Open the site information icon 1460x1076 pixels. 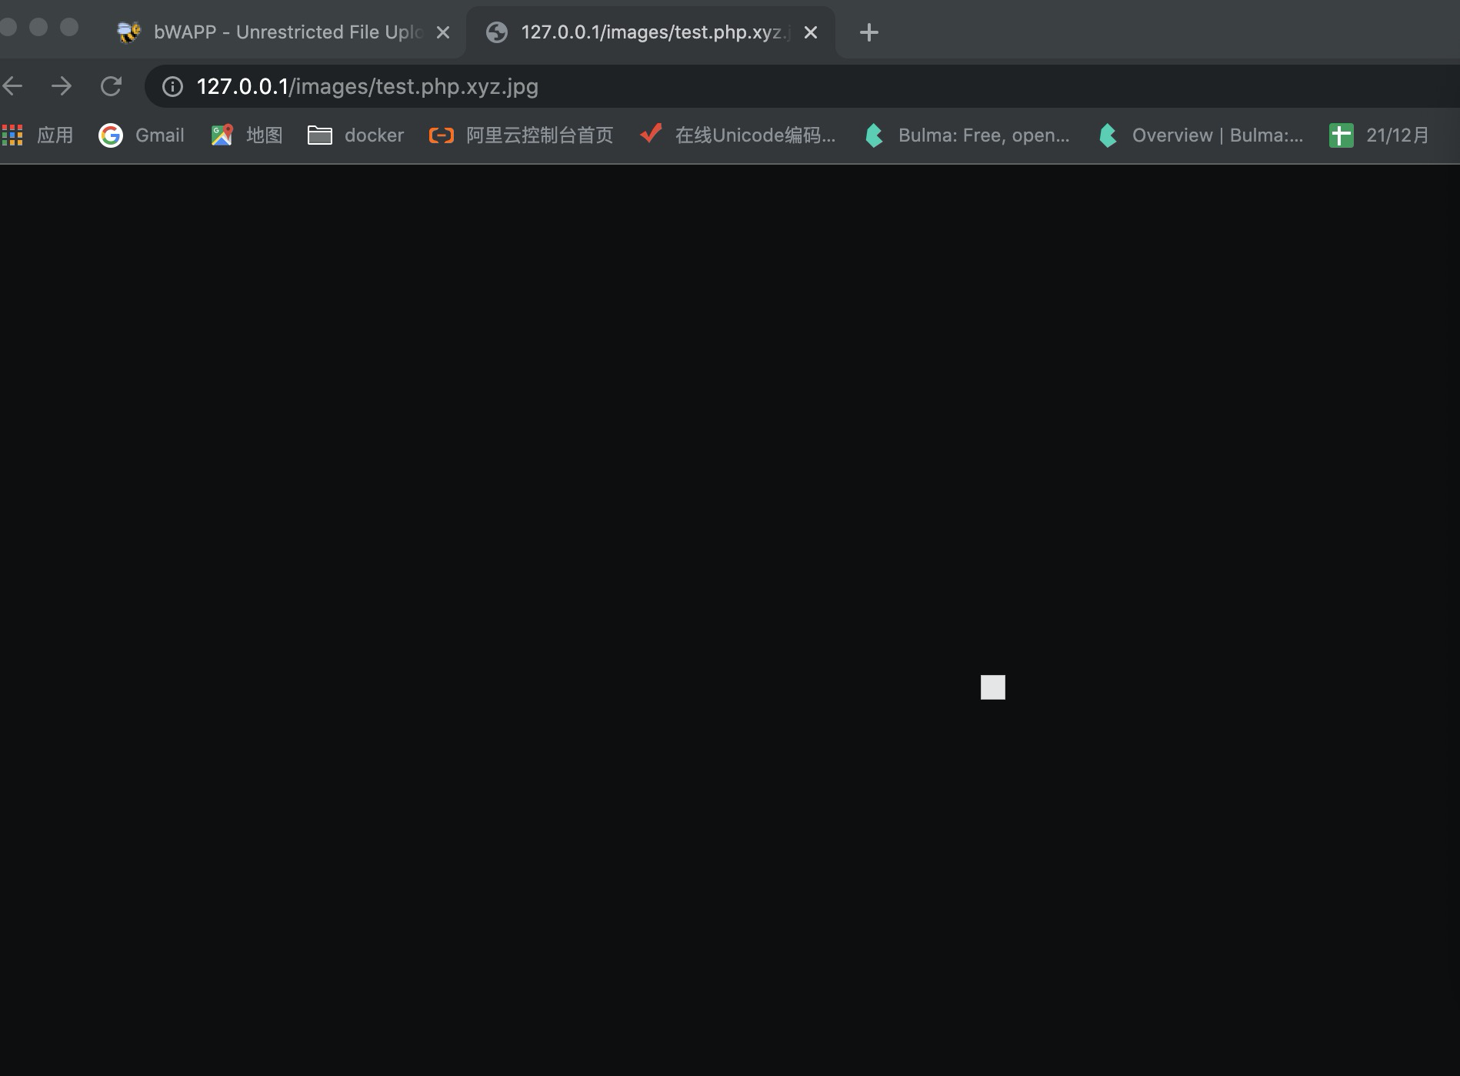point(172,87)
